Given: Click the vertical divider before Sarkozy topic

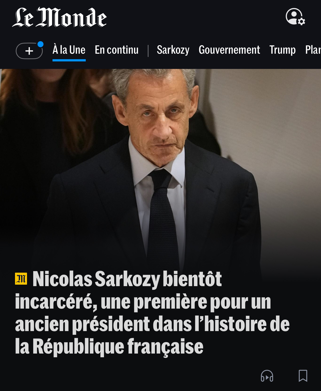Looking at the screenshot, I should [148, 51].
